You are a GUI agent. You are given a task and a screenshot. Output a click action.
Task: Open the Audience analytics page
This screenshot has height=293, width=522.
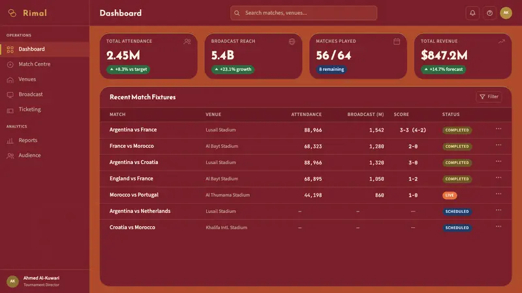[44, 156]
